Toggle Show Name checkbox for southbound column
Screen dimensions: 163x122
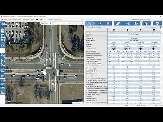pos(127,44)
